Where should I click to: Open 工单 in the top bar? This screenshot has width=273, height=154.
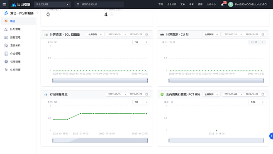pyautogui.click(x=183, y=4)
